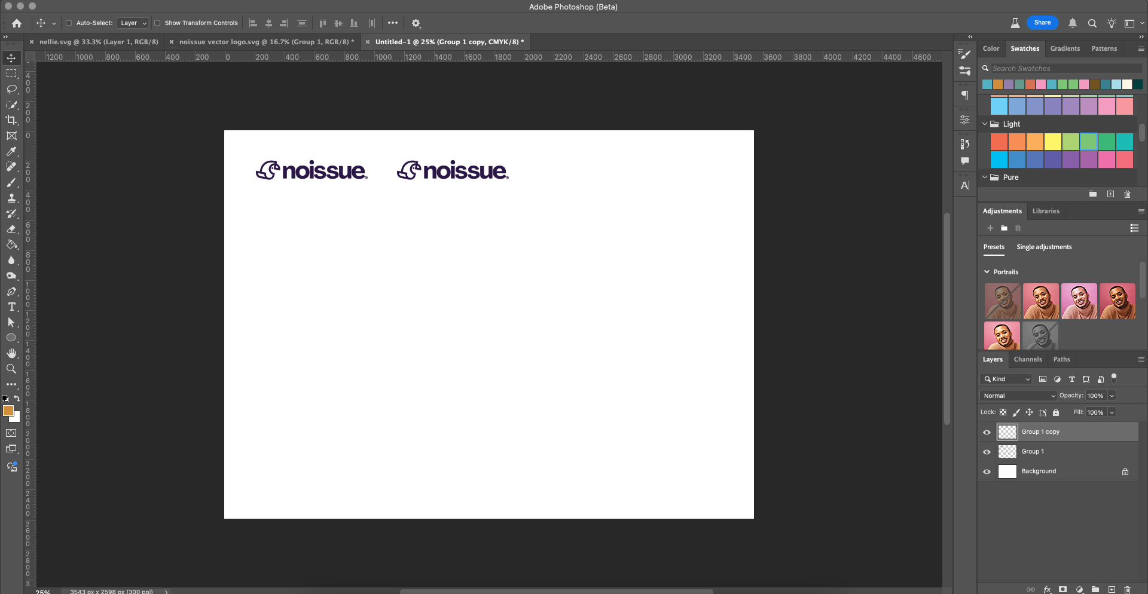Screen dimensions: 1148x594
Task: Pick the yellow swatch in Light group
Action: [1053, 142]
